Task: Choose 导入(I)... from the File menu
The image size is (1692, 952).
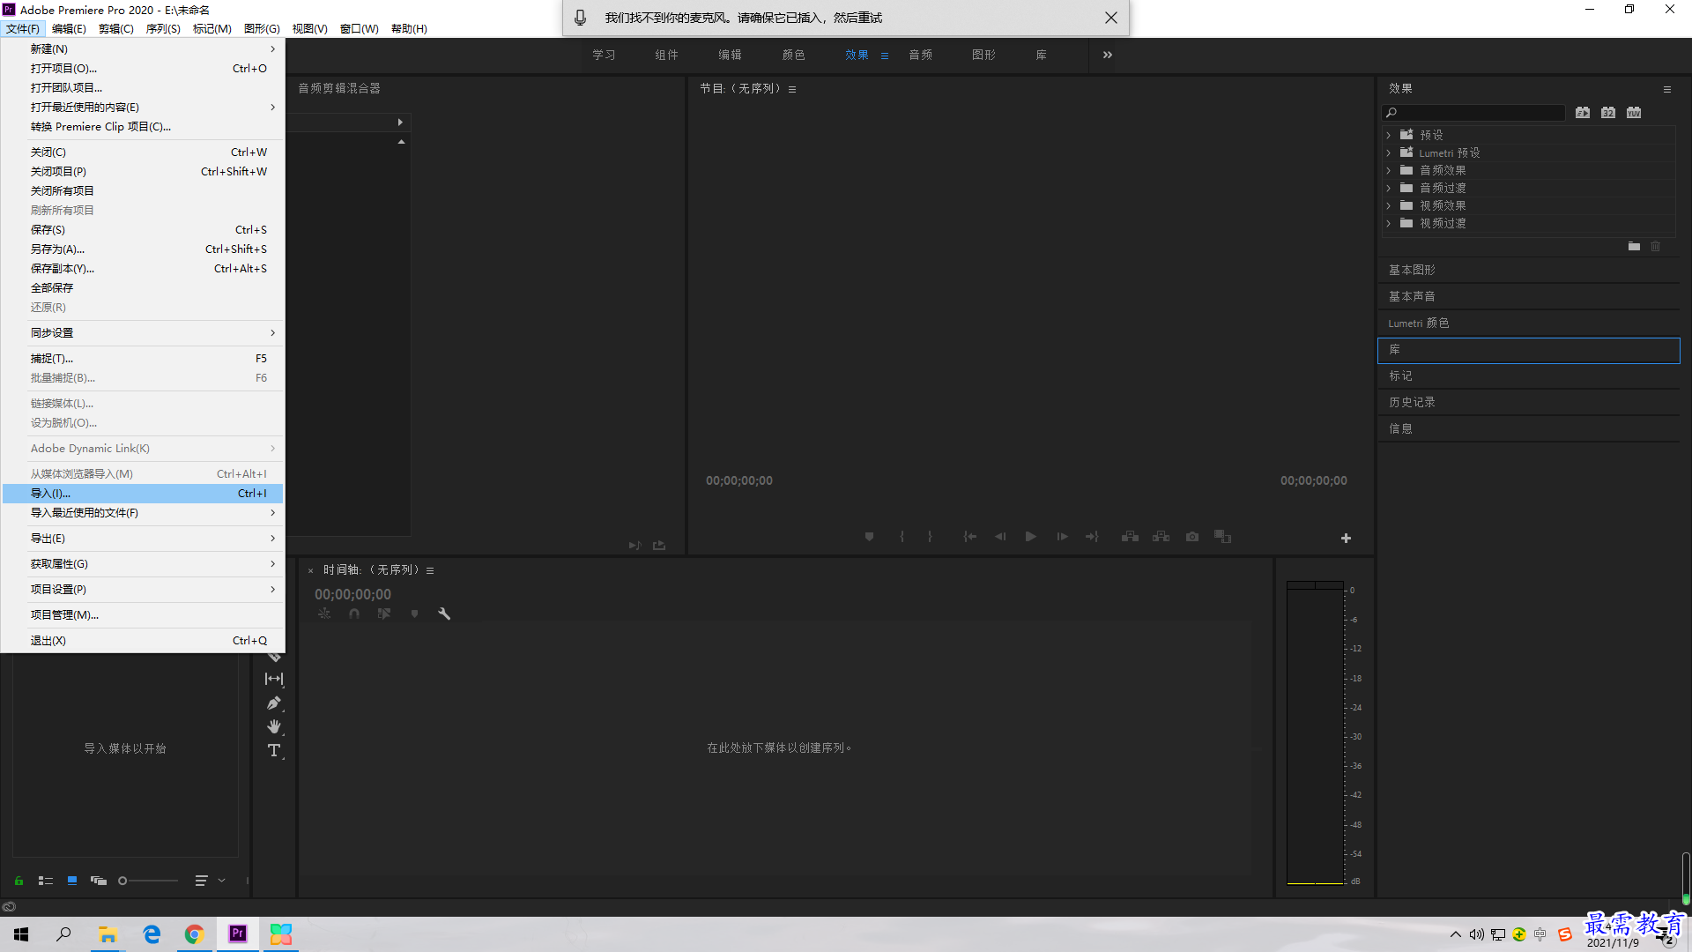Action: [143, 494]
